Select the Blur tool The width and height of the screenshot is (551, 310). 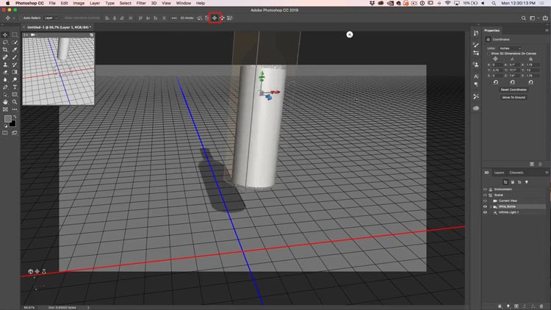tap(5, 79)
